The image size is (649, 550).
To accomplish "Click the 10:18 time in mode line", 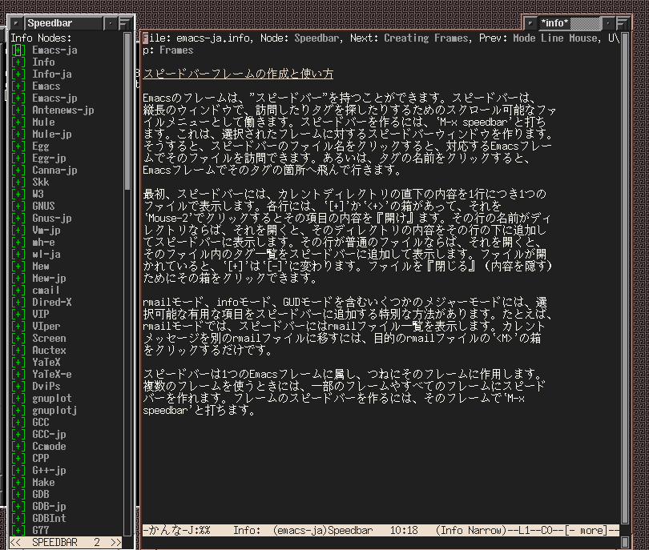I will (404, 530).
